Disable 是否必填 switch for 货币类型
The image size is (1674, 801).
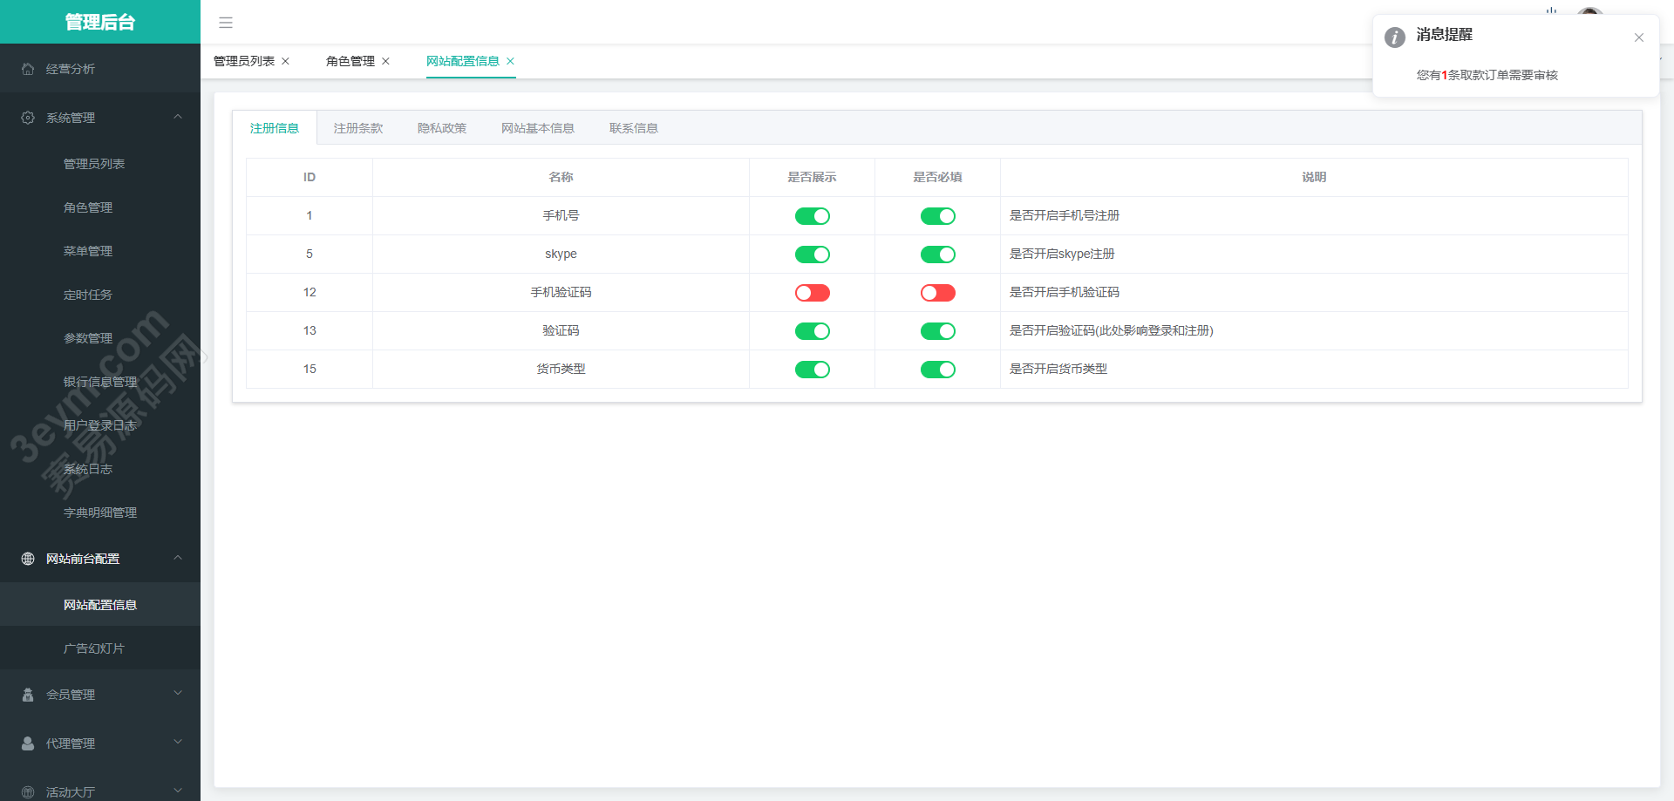coord(937,370)
